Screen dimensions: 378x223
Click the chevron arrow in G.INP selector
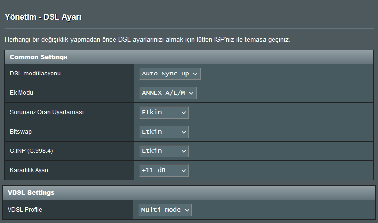point(184,151)
